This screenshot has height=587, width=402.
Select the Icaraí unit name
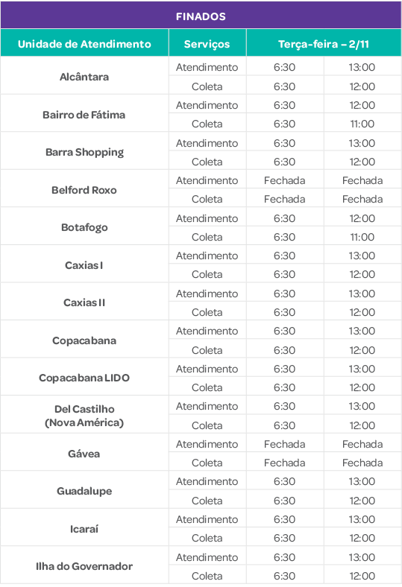click(85, 528)
